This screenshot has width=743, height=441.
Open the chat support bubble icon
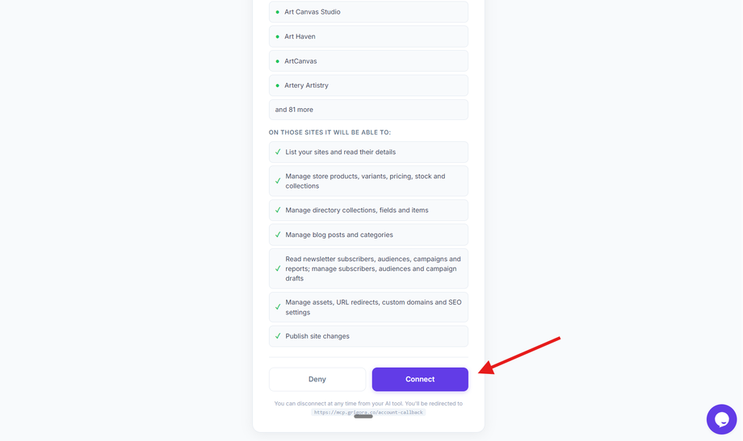pyautogui.click(x=721, y=419)
